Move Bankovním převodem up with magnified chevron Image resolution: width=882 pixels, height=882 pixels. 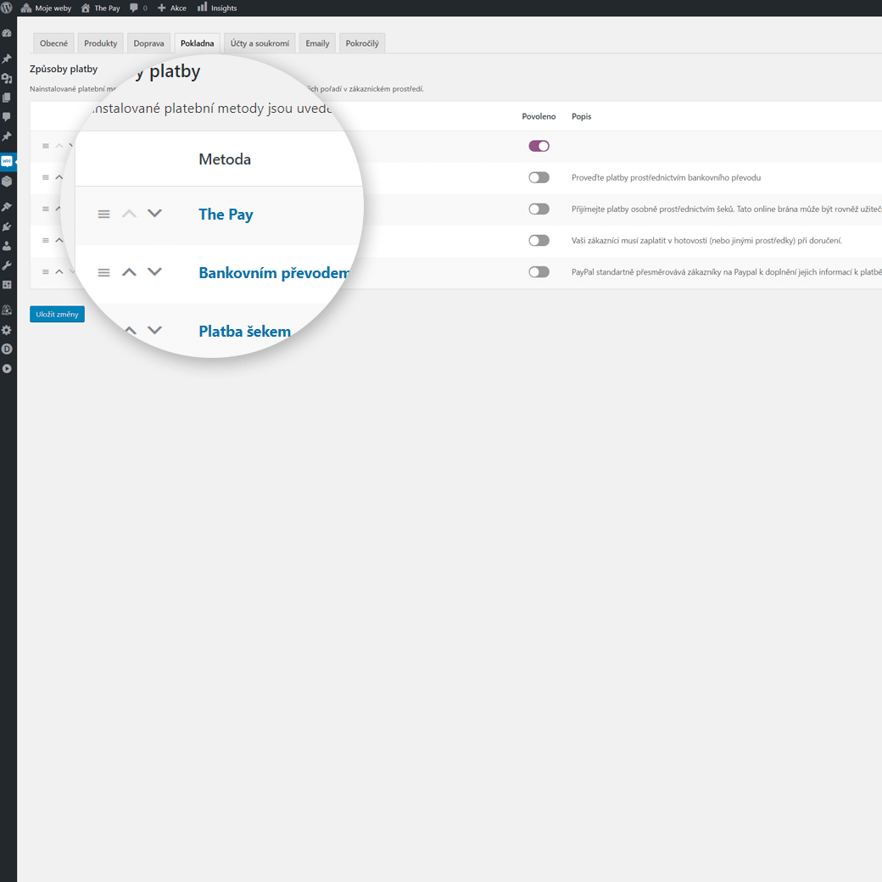coord(129,272)
